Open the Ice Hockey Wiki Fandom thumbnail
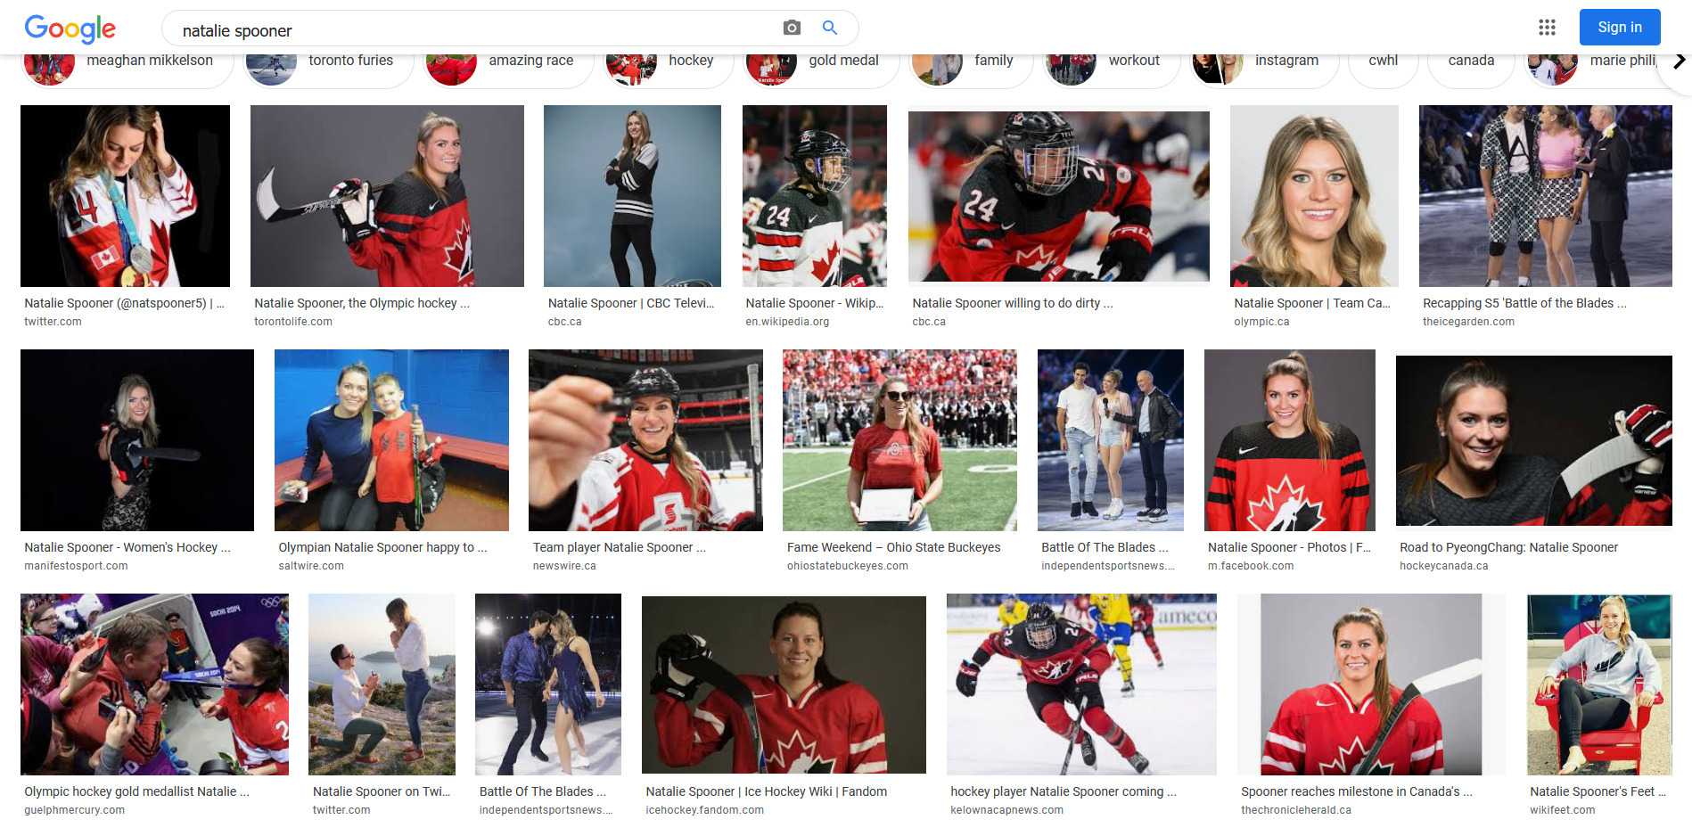 784,684
